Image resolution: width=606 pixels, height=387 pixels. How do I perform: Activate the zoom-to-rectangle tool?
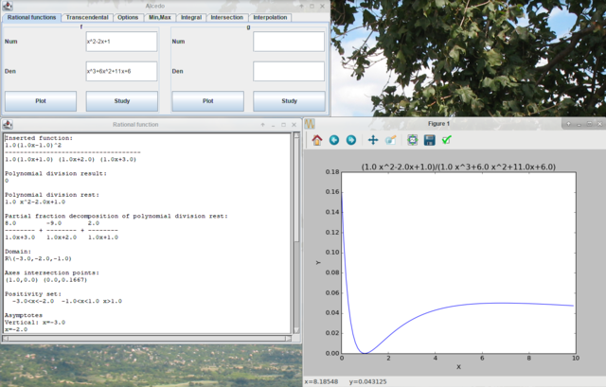[391, 140]
